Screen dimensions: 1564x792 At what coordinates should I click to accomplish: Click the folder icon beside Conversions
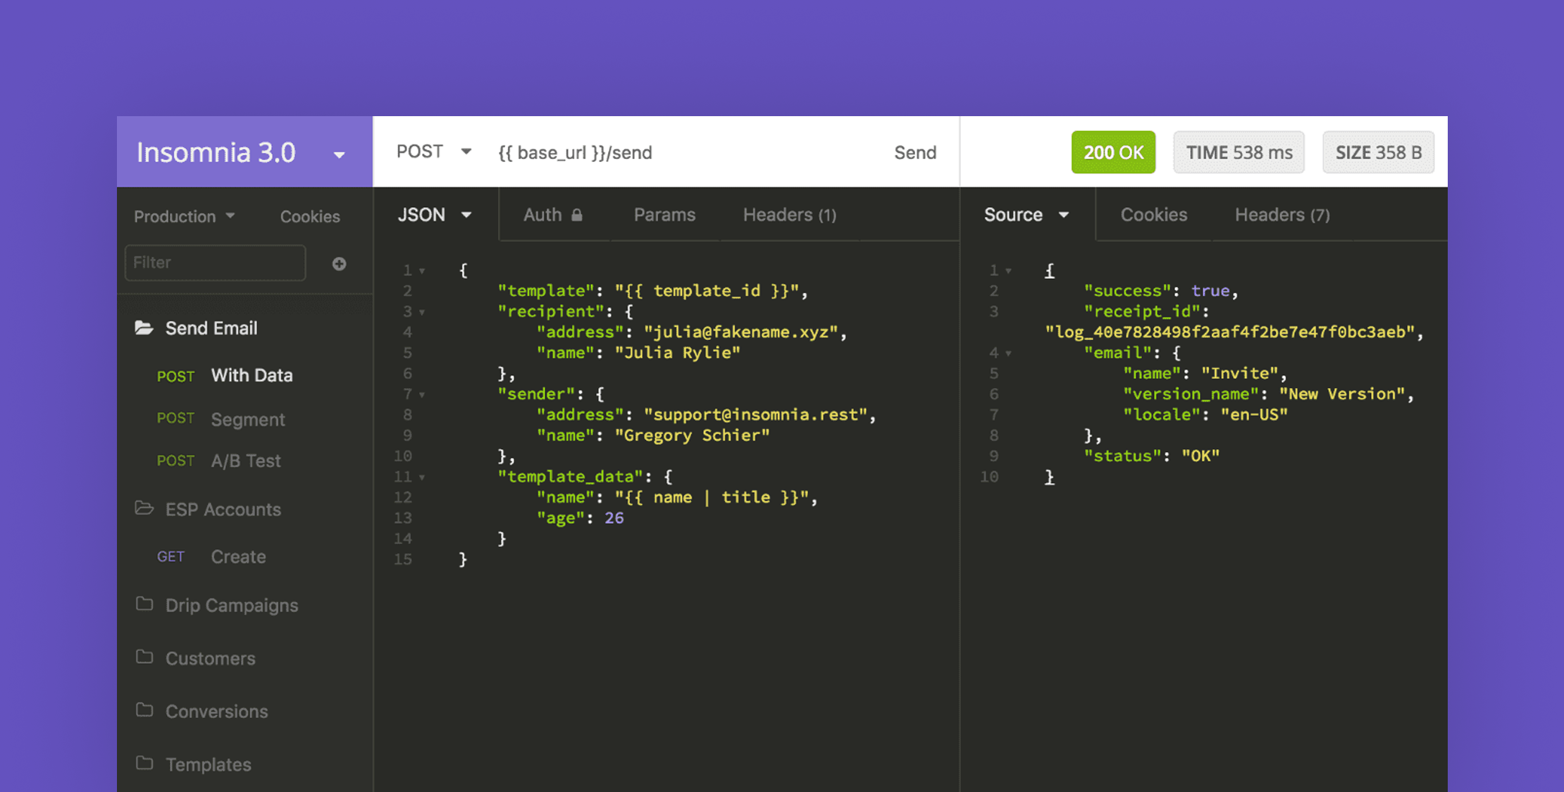click(x=144, y=710)
